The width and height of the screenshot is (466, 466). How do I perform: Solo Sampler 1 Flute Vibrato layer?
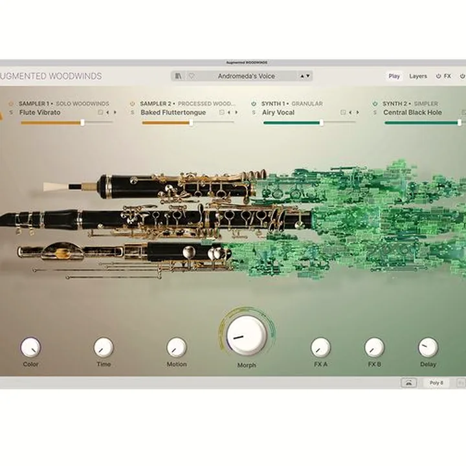(x=11, y=113)
